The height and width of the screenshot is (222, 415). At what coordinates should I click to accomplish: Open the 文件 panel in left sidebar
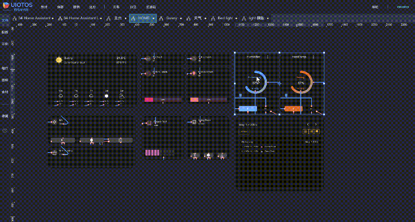pos(5,20)
